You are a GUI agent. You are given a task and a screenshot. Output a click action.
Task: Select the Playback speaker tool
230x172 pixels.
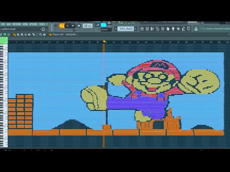pyautogui.click(x=45, y=34)
